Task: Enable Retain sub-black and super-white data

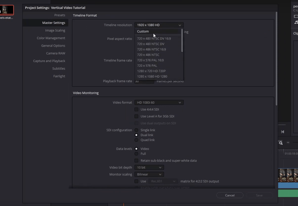Action: (x=136, y=161)
